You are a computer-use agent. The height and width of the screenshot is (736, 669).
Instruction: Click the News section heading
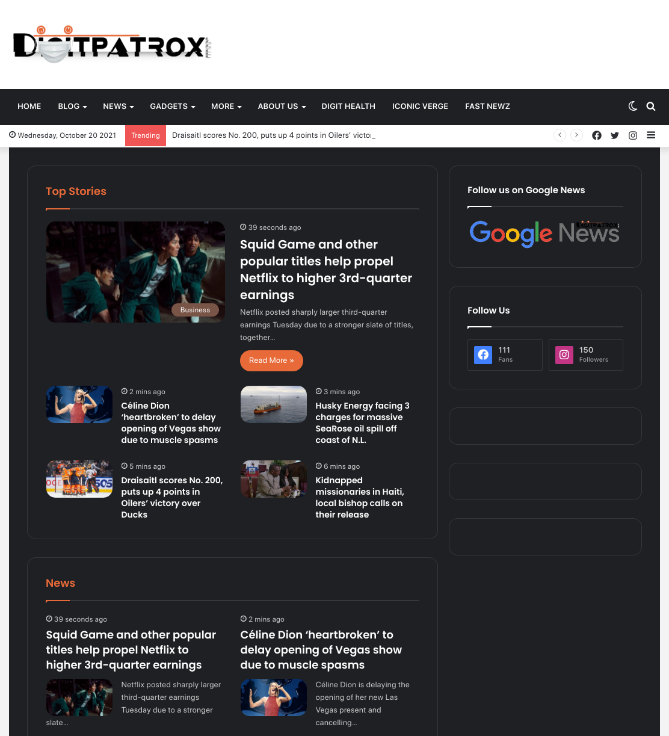tap(61, 583)
